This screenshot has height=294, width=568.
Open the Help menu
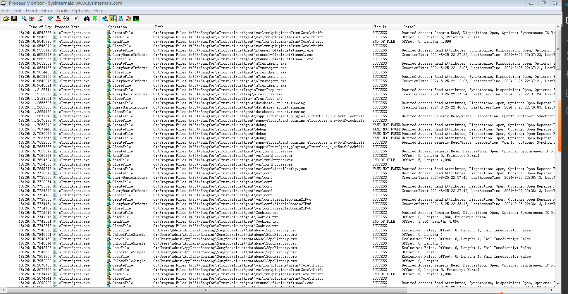tap(98, 11)
